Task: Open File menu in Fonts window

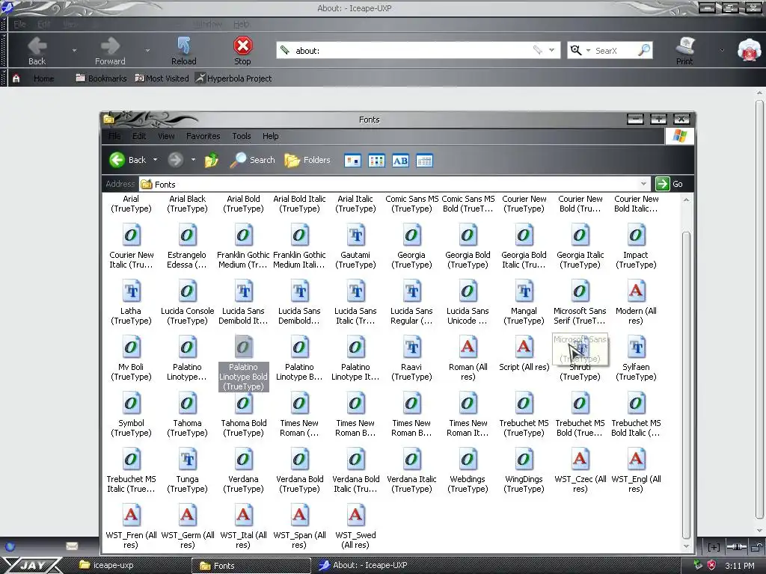Action: point(114,136)
